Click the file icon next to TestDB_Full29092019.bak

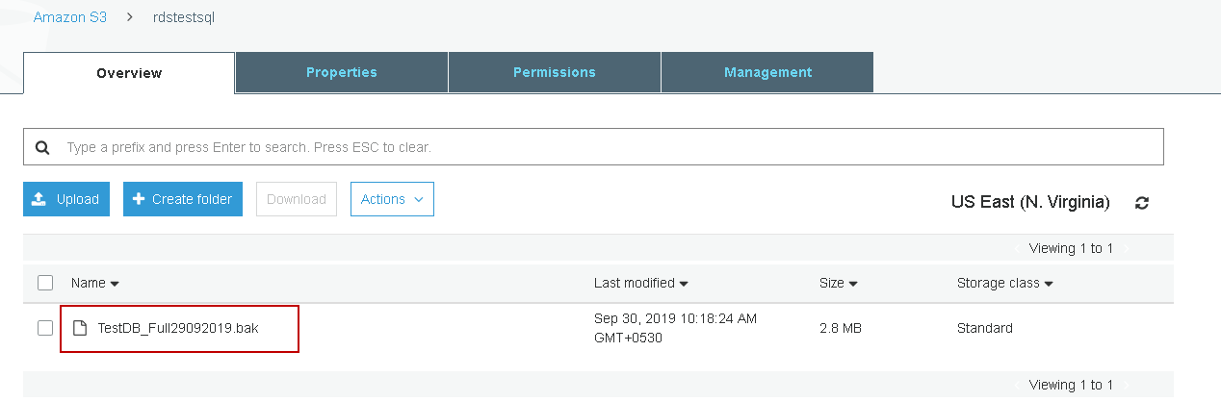pyautogui.click(x=81, y=328)
